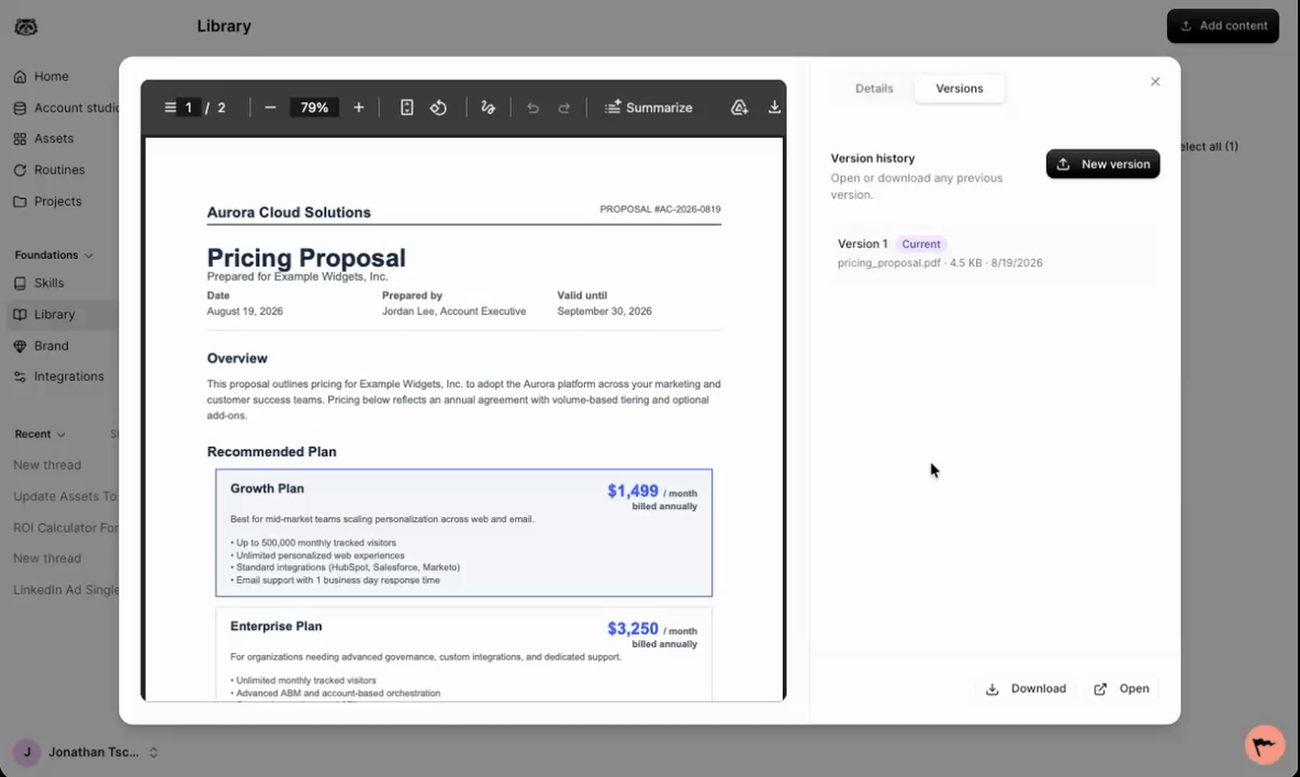The width and height of the screenshot is (1300, 777).
Task: Open the Update Assets recent thread
Action: pyautogui.click(x=65, y=496)
